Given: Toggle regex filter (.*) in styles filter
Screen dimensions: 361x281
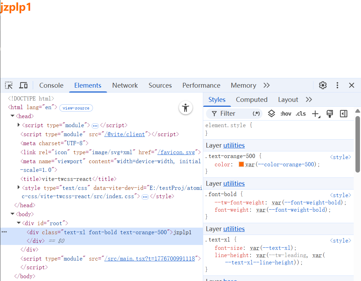Looking at the screenshot, I should pyautogui.click(x=256, y=114).
